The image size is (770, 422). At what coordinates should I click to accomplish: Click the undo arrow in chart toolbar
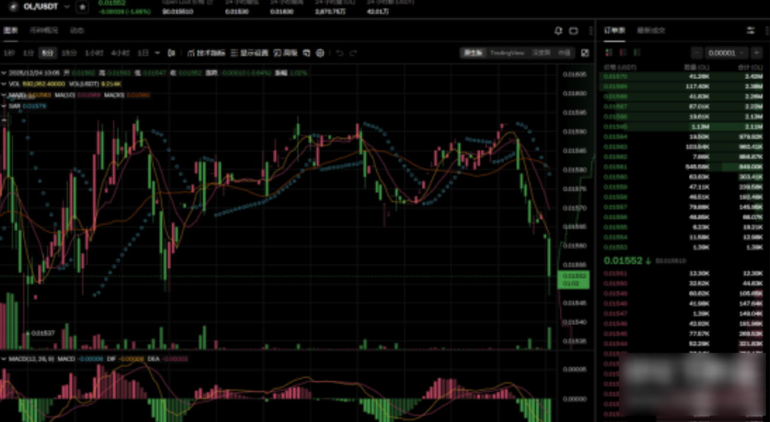tap(339, 53)
